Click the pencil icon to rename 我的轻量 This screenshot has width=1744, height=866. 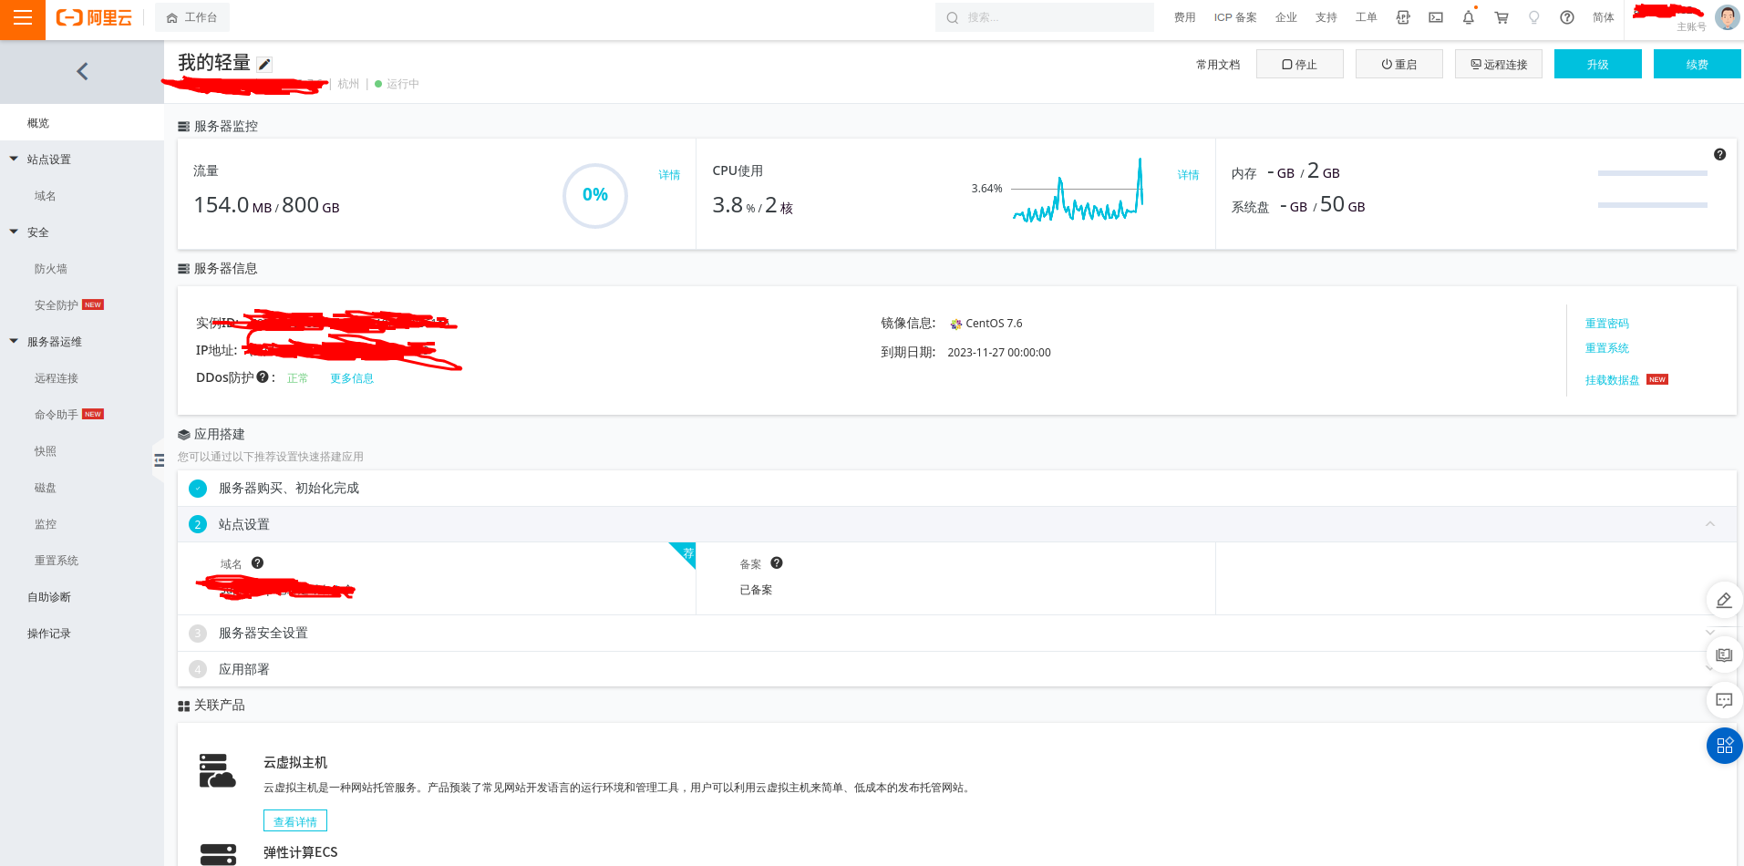(264, 64)
